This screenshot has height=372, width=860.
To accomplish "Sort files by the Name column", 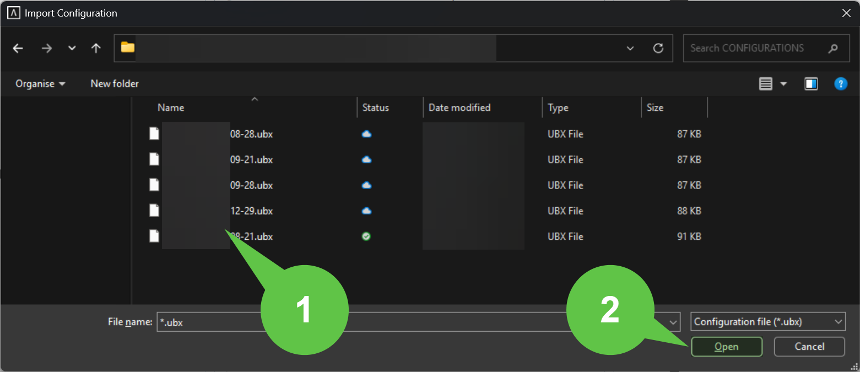I will point(171,107).
